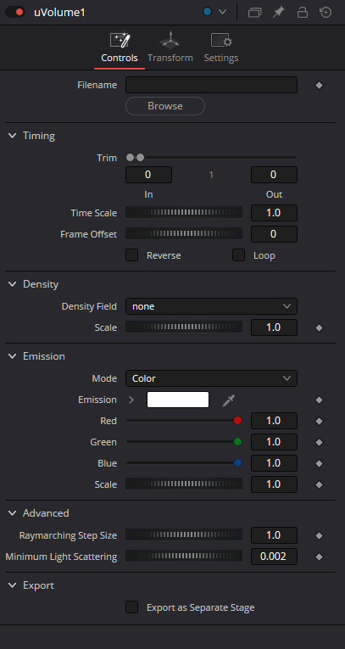The width and height of the screenshot is (345, 649).
Task: Reset node settings with the reset icon
Action: click(326, 13)
